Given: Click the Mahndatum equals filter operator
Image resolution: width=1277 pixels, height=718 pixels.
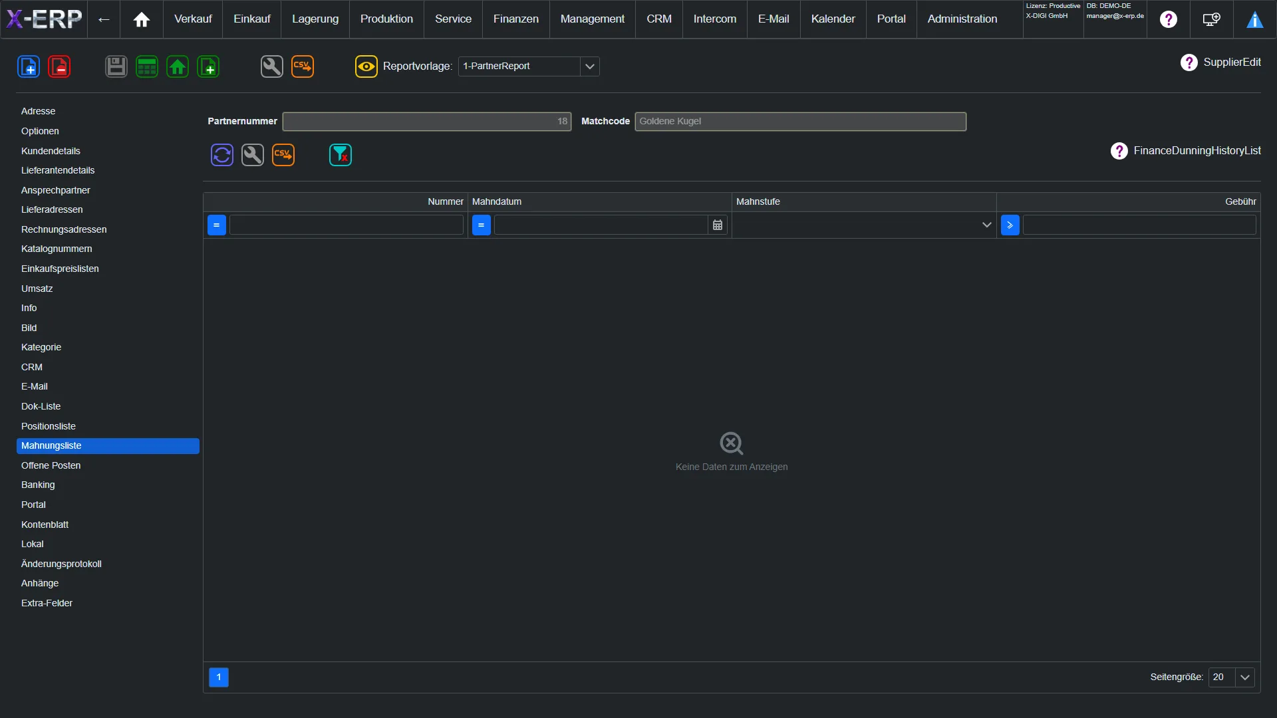Looking at the screenshot, I should (x=482, y=225).
